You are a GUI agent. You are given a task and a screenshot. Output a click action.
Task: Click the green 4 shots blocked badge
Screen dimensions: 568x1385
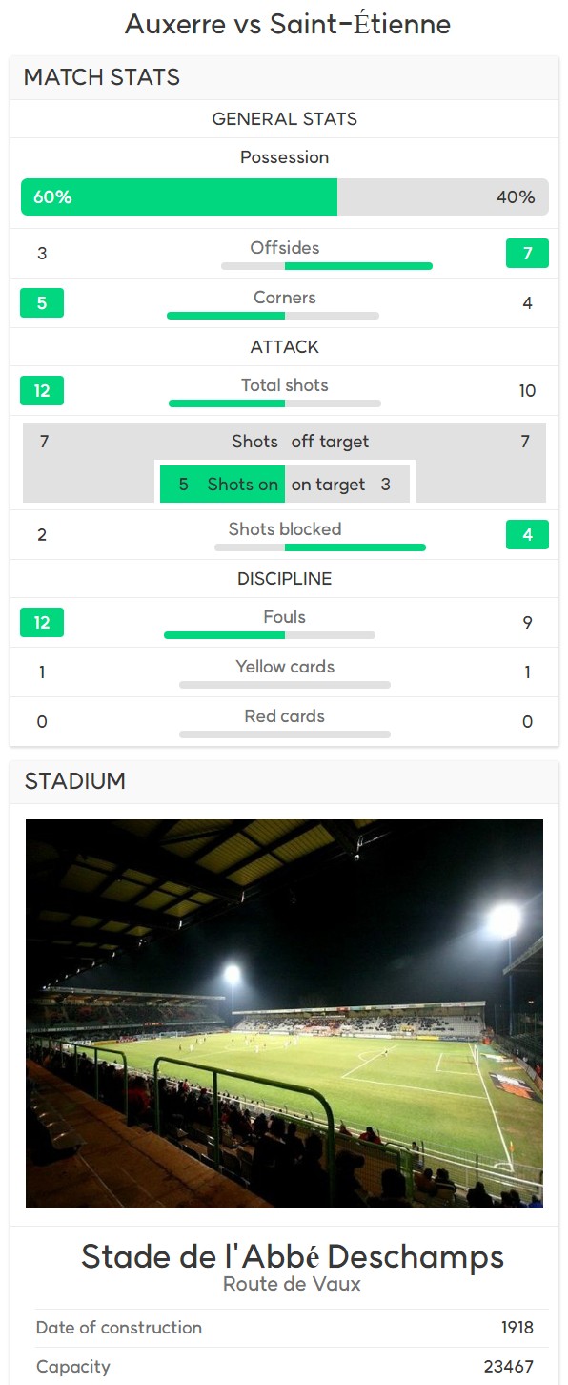[x=527, y=534]
